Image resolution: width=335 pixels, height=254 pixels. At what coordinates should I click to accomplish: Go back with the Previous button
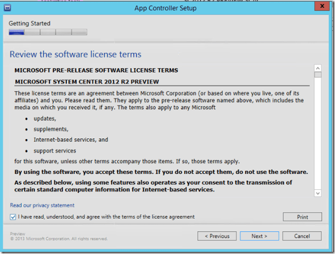pos(217,236)
